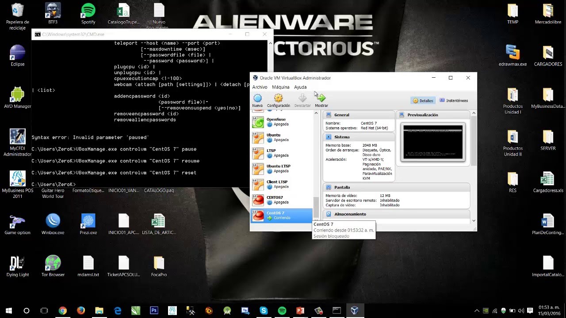This screenshot has height=318, width=566.
Task: Open the FocaPro desktop folder
Action: 159,266
